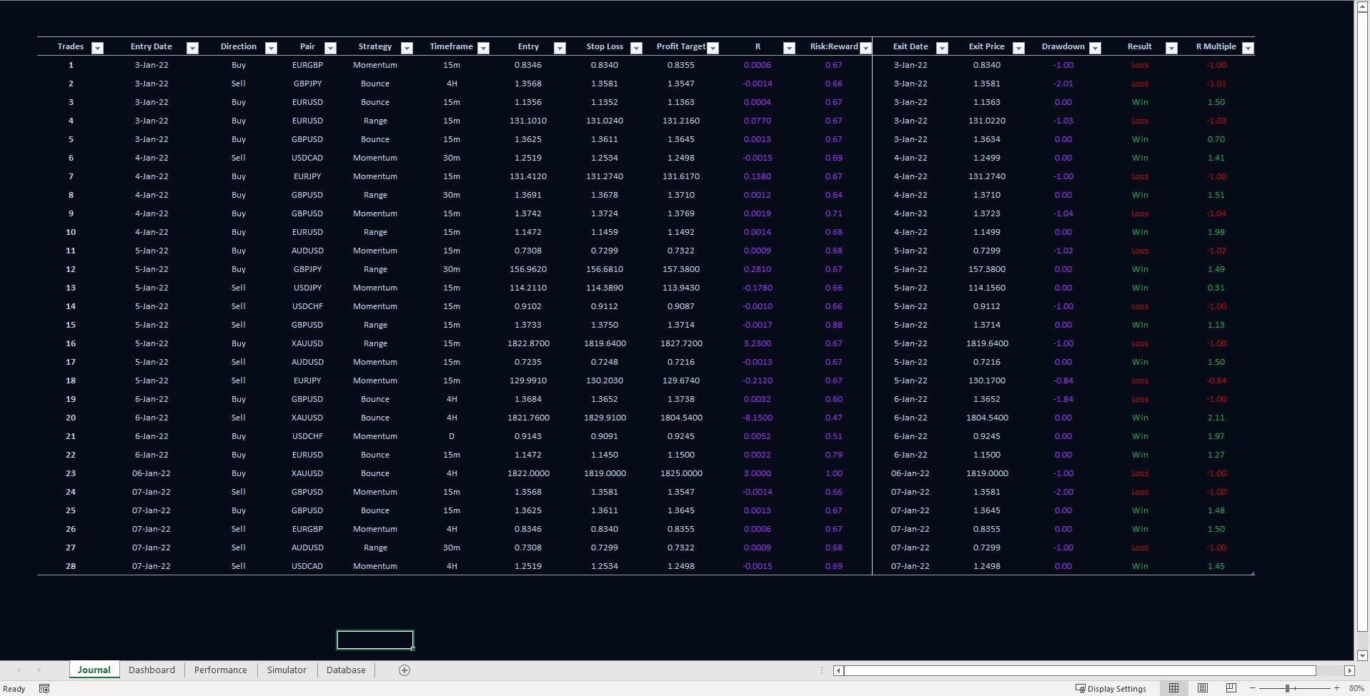Click the macro recording icon near Ready
This screenshot has width=1370, height=696.
44,688
